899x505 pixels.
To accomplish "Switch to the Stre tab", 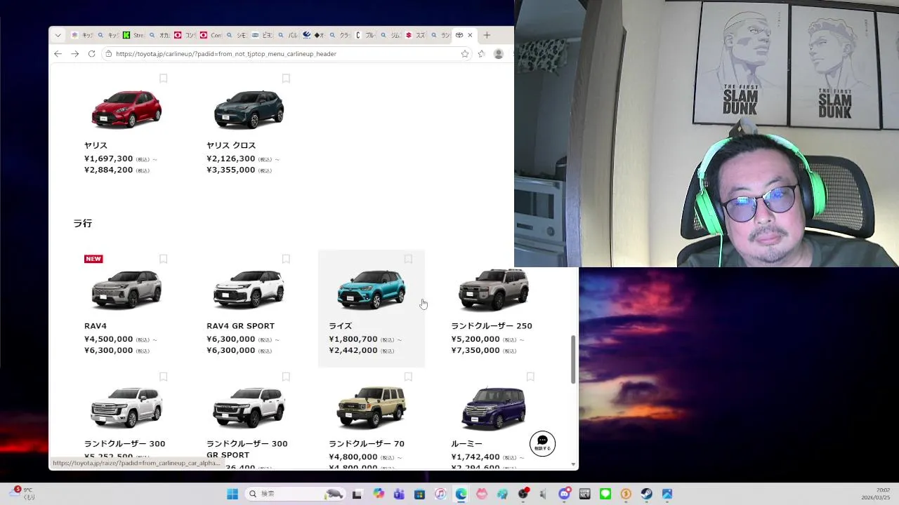I will (x=133, y=35).
